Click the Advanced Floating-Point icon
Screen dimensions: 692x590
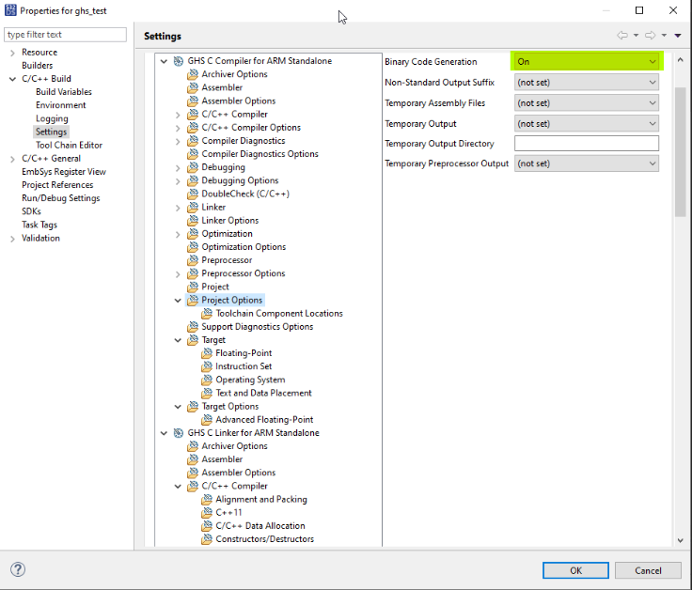click(207, 420)
